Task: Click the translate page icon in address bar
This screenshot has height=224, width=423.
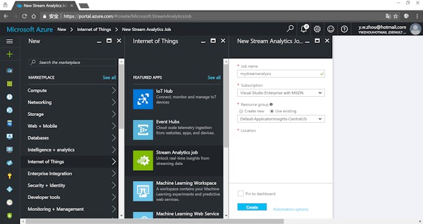Action: (388, 16)
